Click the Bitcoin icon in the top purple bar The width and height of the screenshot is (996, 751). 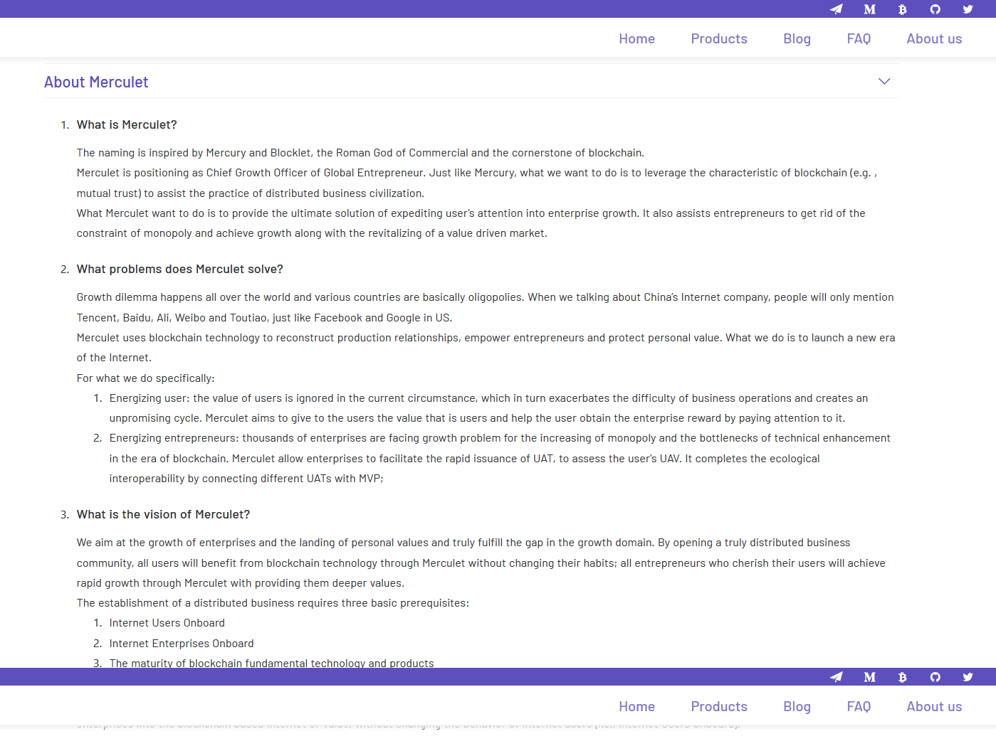coord(902,9)
